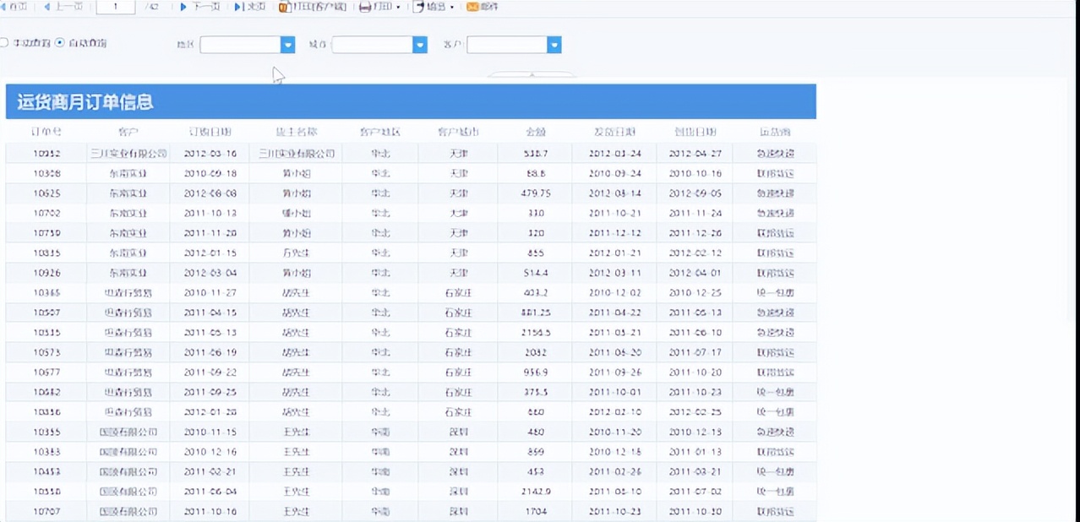
Task: Click inside the 客户 combo box field
Action: pos(507,45)
